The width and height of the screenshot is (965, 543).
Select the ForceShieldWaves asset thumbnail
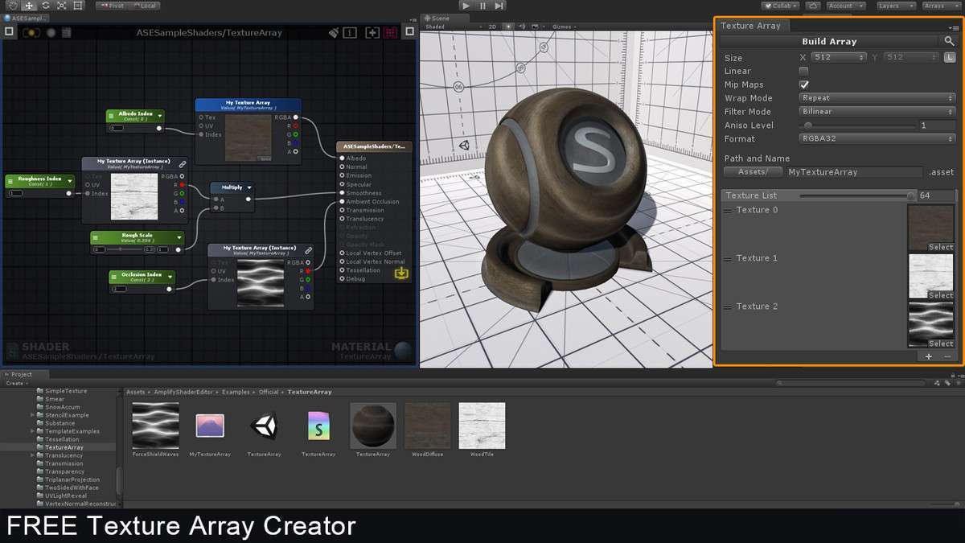pyautogui.click(x=155, y=425)
